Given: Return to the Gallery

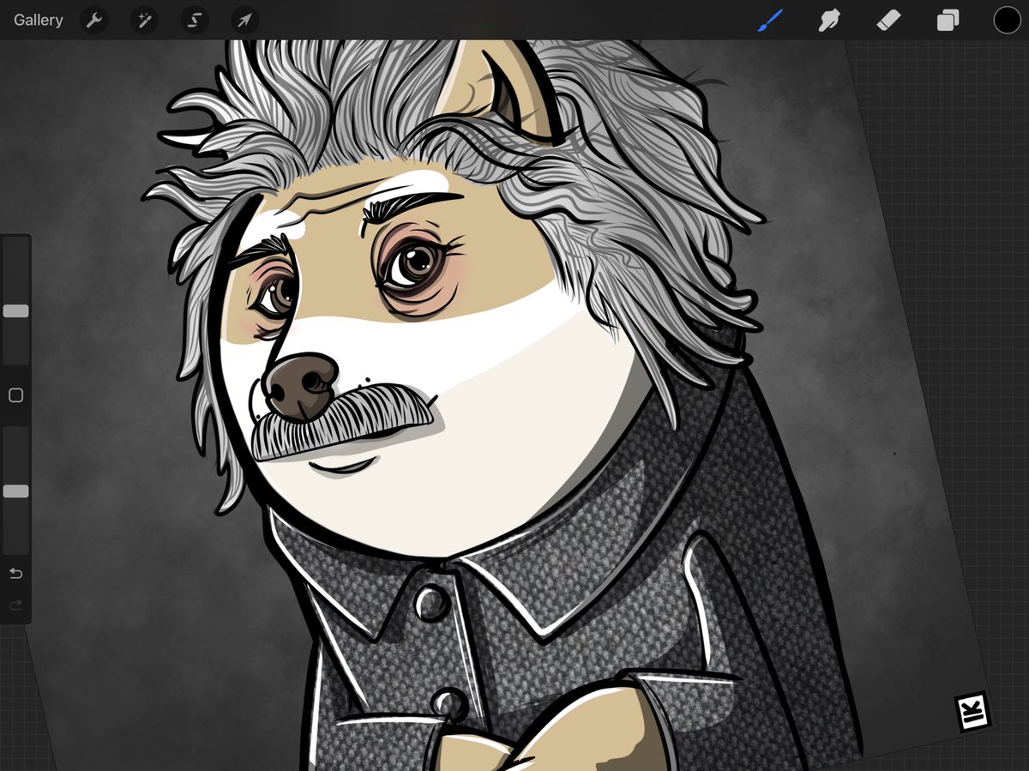Looking at the screenshot, I should (39, 20).
